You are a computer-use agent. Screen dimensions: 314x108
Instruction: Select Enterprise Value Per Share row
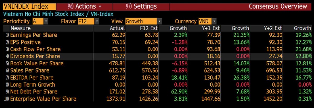click(x=43, y=99)
